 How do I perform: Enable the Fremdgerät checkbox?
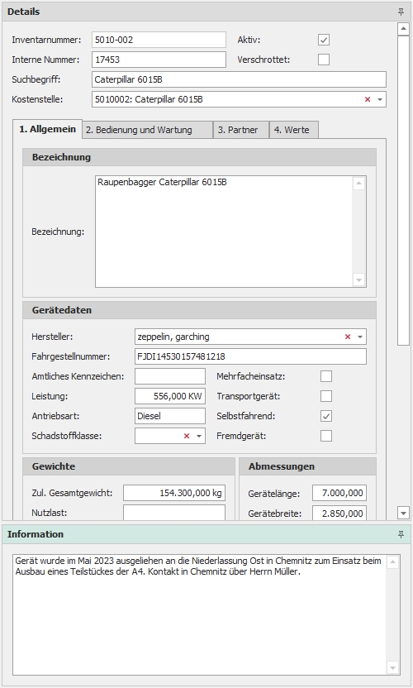pos(326,436)
